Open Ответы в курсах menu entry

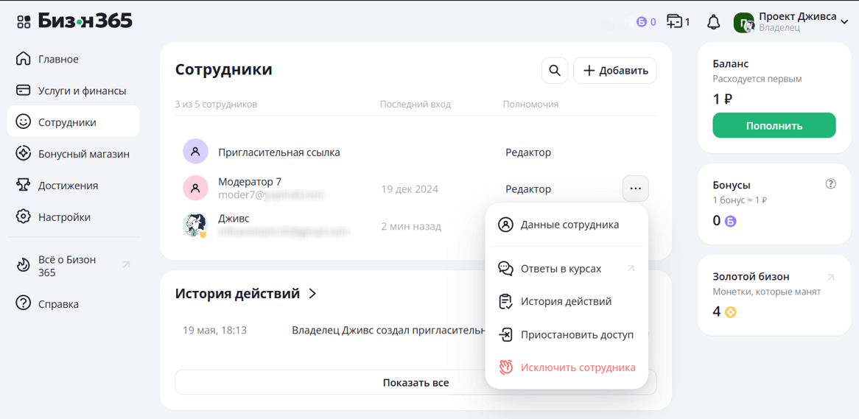[561, 269]
